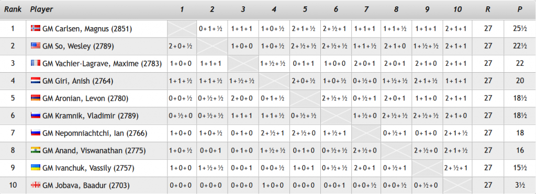Click the Russian flag beside Kramnik

tap(36, 116)
